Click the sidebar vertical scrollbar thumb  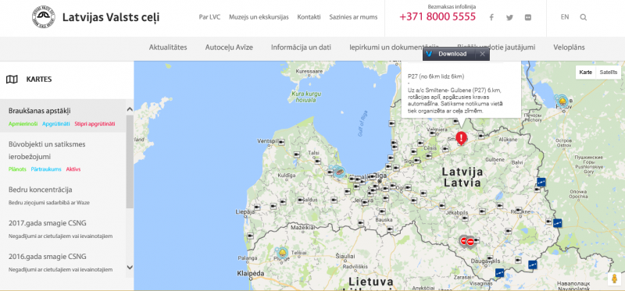point(130,162)
